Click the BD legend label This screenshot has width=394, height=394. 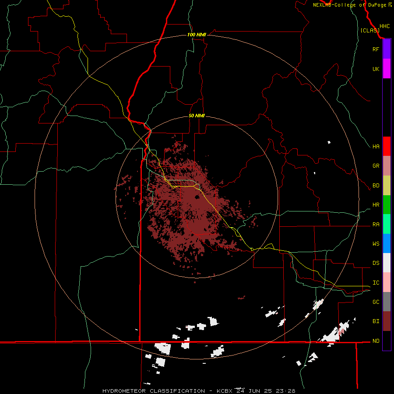(376, 186)
